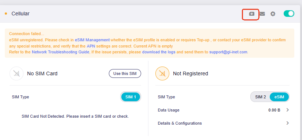Open the eSIM management icon in header
302x140 pixels.
(x=251, y=14)
